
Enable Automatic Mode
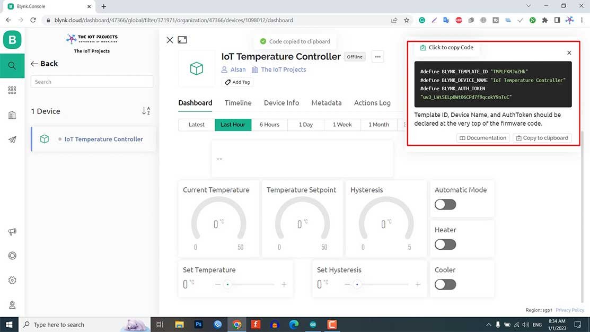point(445,204)
